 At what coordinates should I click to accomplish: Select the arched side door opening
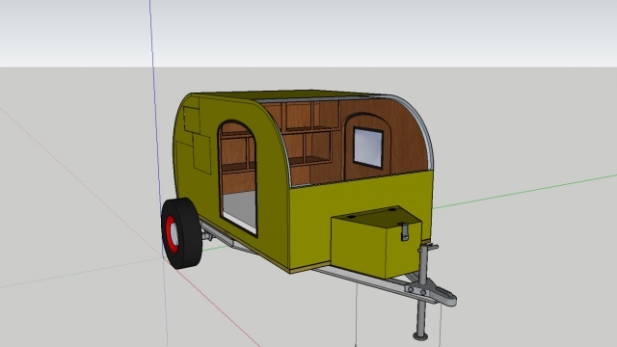click(x=238, y=177)
